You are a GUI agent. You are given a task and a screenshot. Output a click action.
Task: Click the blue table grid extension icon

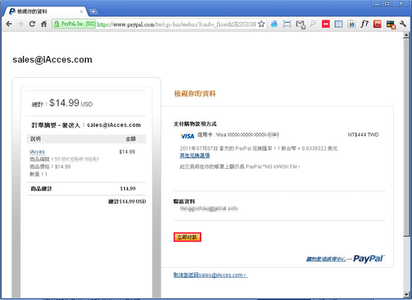pyautogui.click(x=338, y=24)
